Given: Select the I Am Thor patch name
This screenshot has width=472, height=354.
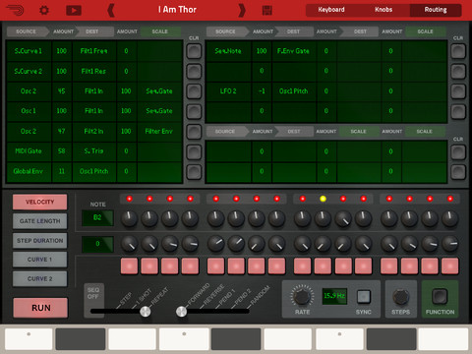Looking at the screenshot, I should 177,10.
